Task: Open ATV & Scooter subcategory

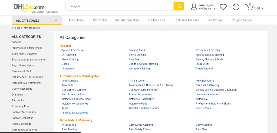Action: (x=137, y=81)
